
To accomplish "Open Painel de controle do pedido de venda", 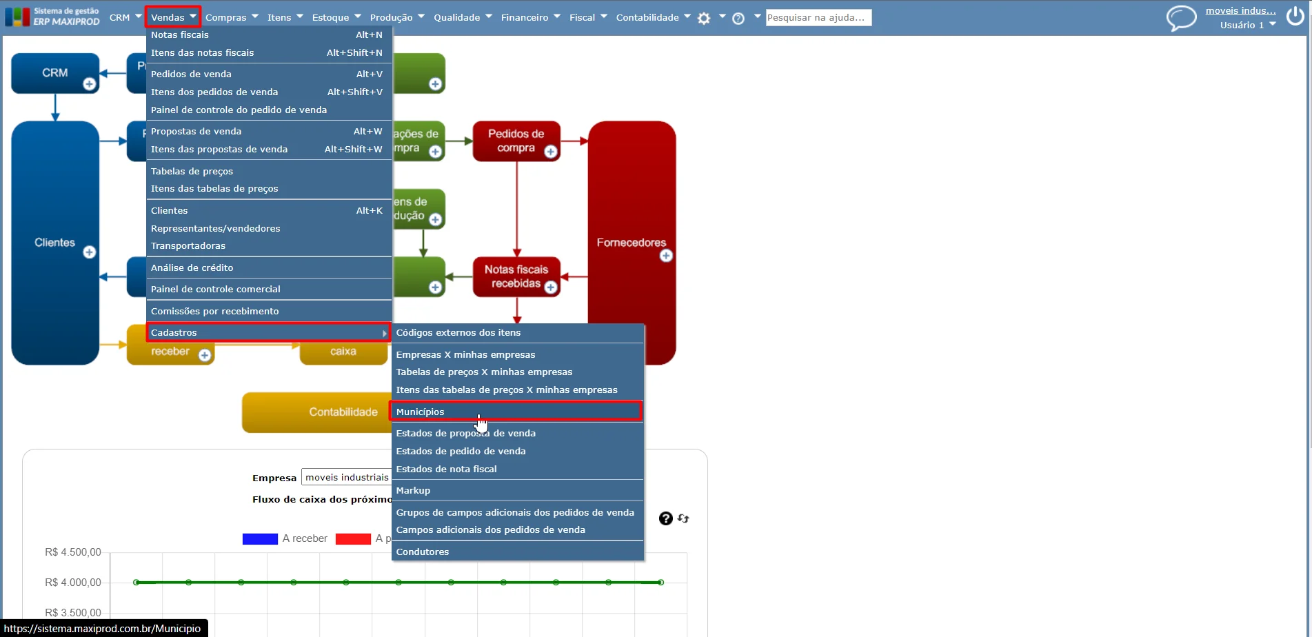I will tap(270, 110).
